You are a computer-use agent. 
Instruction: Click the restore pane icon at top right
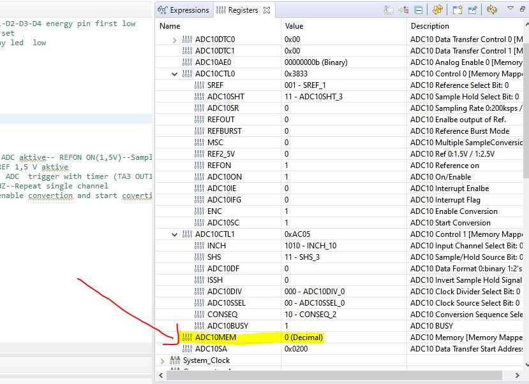click(523, 10)
